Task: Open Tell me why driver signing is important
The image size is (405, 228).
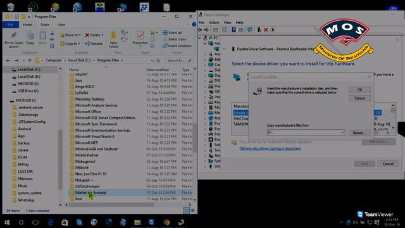Action: (x=270, y=149)
